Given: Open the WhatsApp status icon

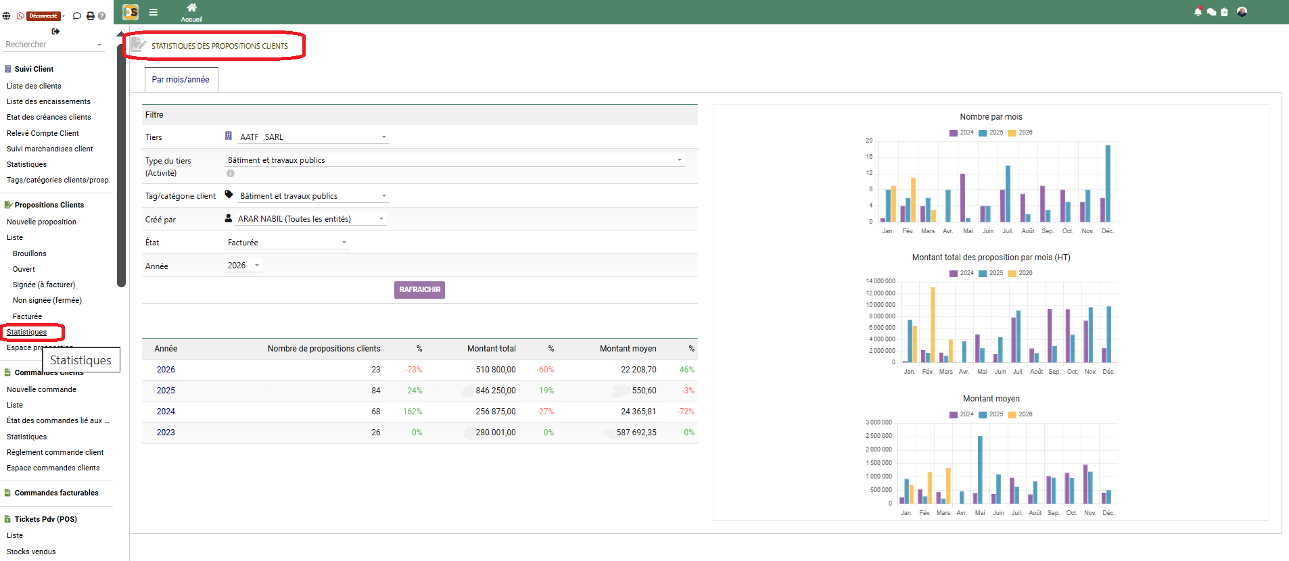Looking at the screenshot, I should click(x=20, y=16).
